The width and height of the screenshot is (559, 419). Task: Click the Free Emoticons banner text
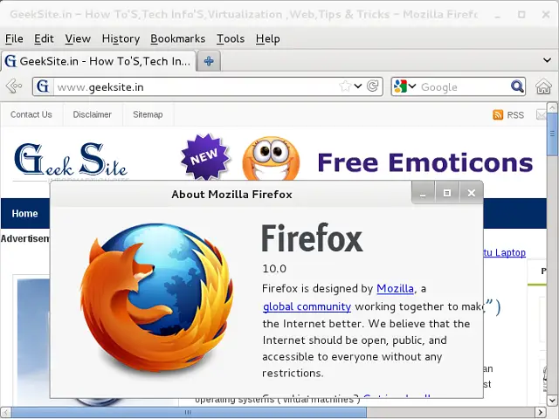tap(425, 162)
